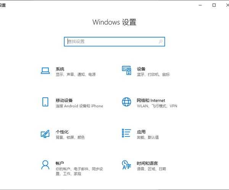Click the language icon for 时间和语言
The image size is (229, 190).
tap(126, 165)
